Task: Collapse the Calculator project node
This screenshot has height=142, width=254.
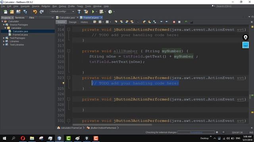Action: pos(2,21)
